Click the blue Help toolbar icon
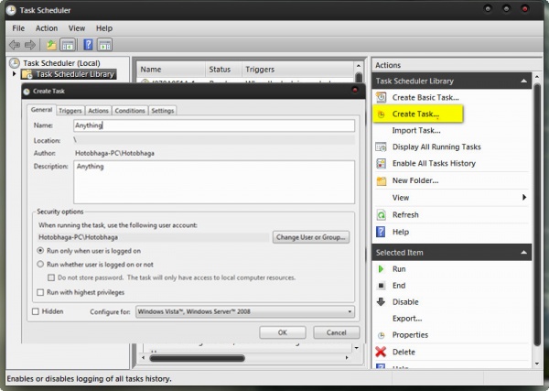The width and height of the screenshot is (549, 391). pyautogui.click(x=88, y=44)
